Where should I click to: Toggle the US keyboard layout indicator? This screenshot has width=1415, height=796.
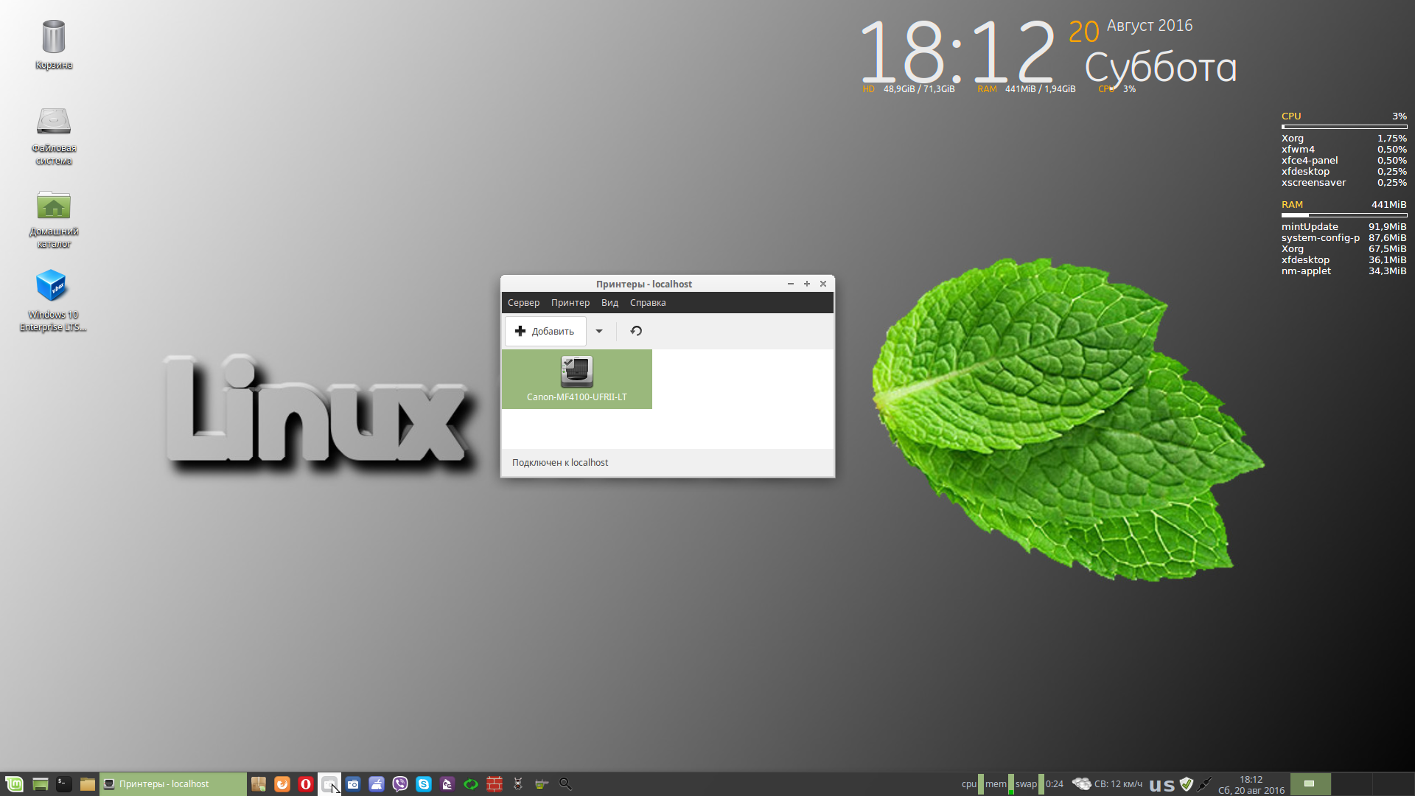pyautogui.click(x=1162, y=786)
